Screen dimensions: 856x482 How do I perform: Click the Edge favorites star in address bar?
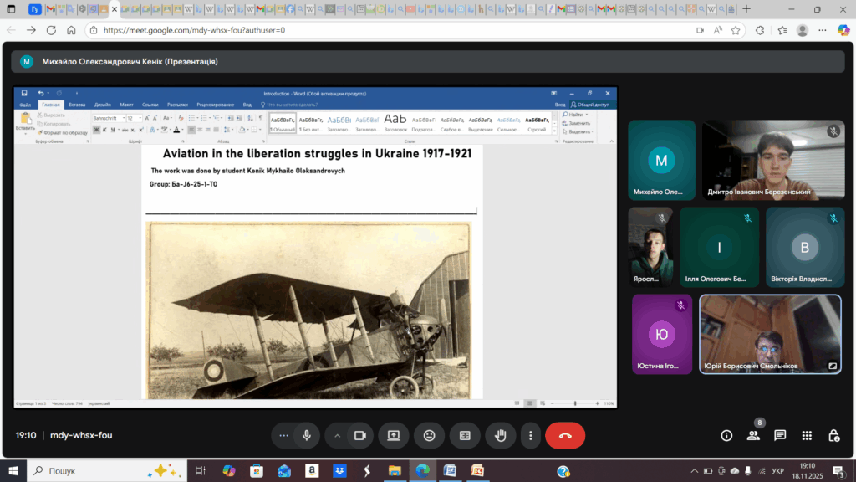click(x=736, y=30)
